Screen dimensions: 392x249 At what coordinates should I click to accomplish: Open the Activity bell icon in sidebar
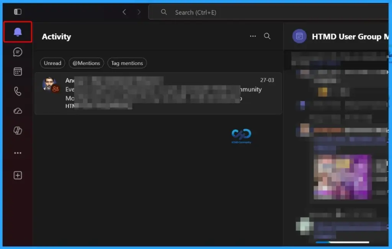(x=18, y=32)
